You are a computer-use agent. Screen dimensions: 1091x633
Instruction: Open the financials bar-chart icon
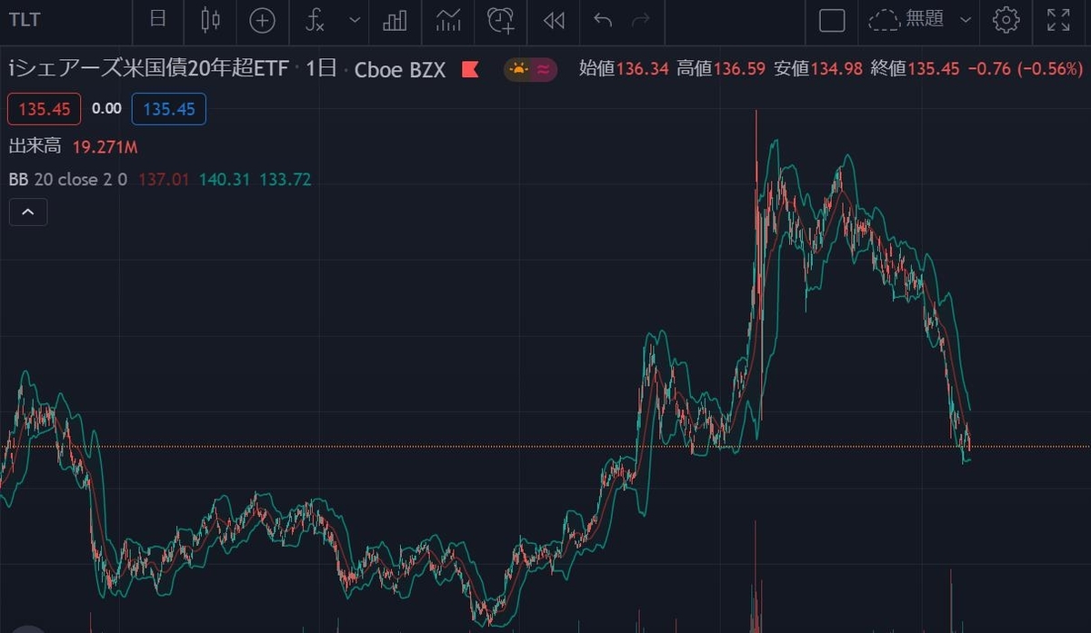pyautogui.click(x=395, y=20)
